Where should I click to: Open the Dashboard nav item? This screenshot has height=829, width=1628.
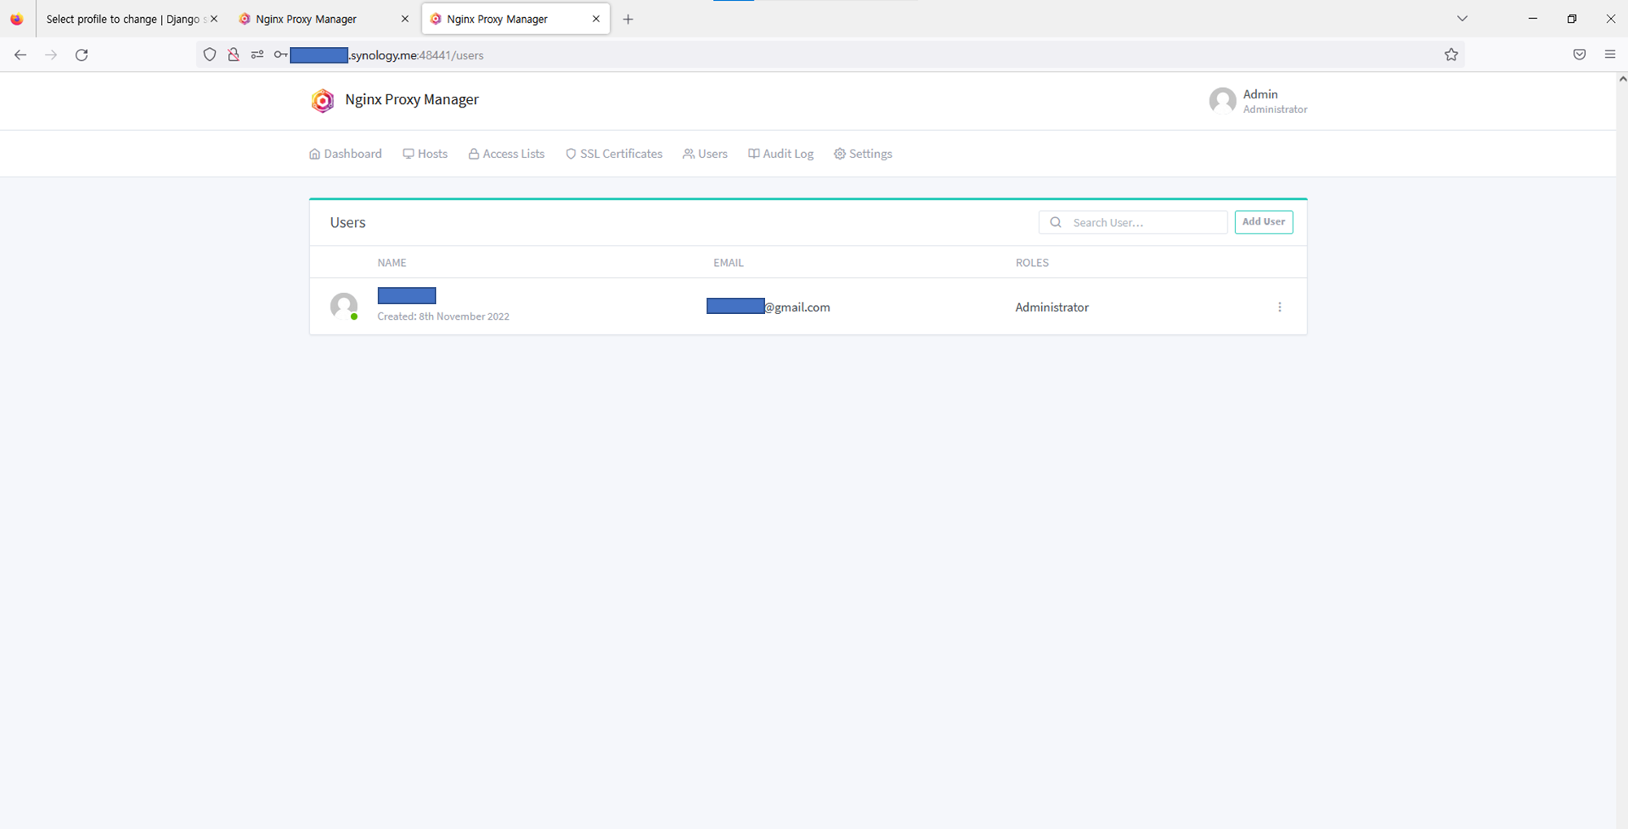click(x=345, y=154)
